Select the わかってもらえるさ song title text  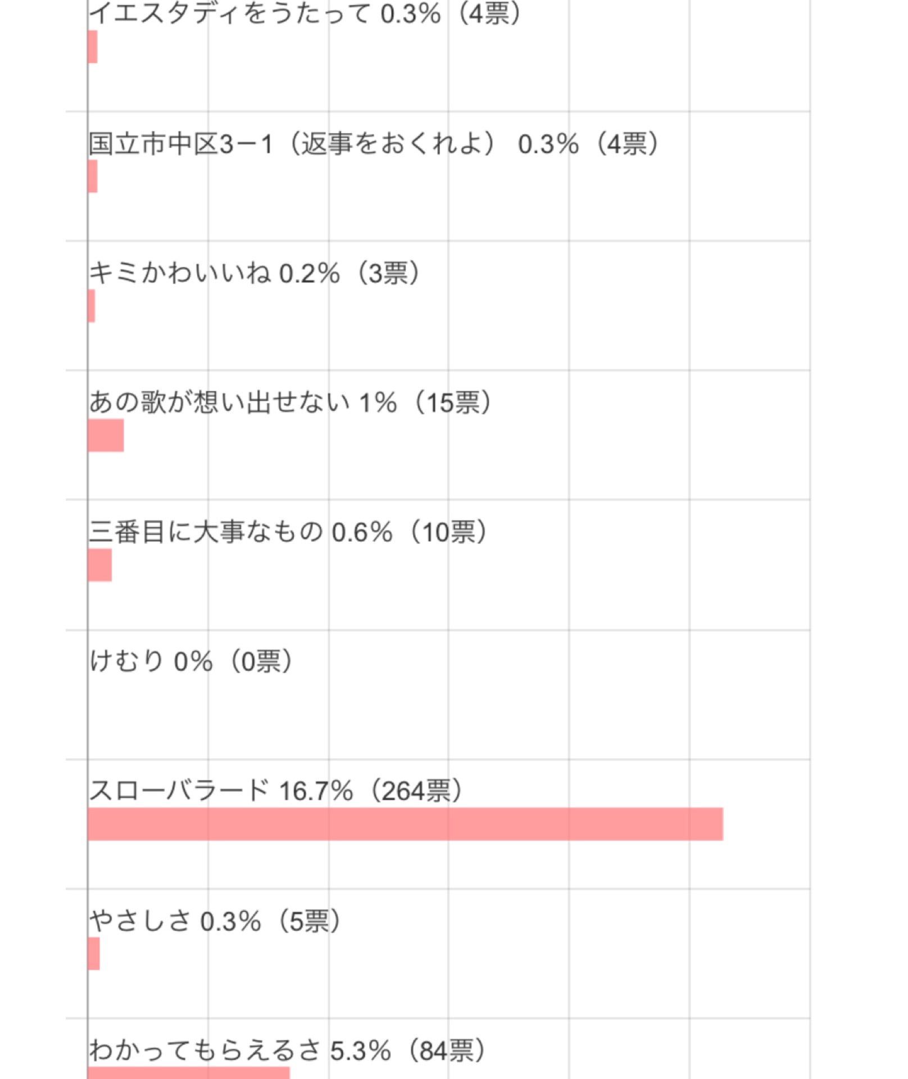coord(205,1050)
